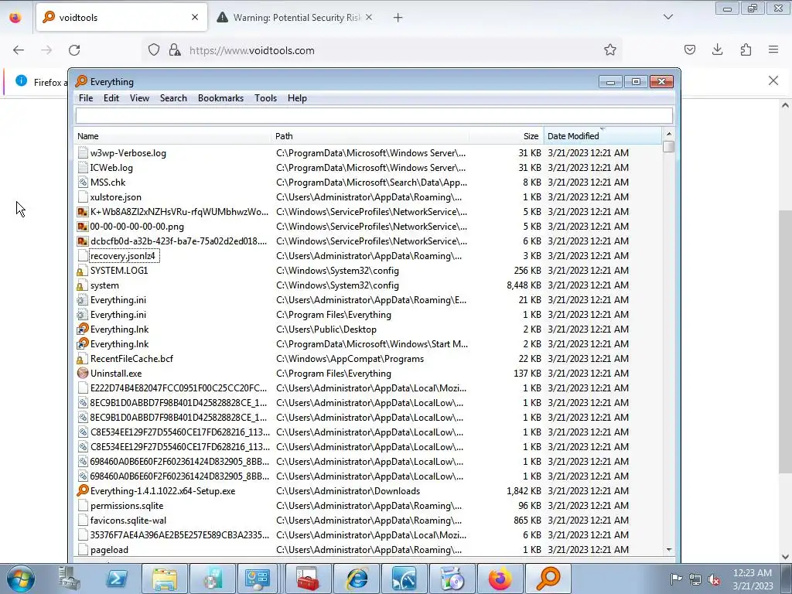792x594 pixels.
Task: Click the SYSTEM.LOG1 locked file icon
Action: (80, 271)
